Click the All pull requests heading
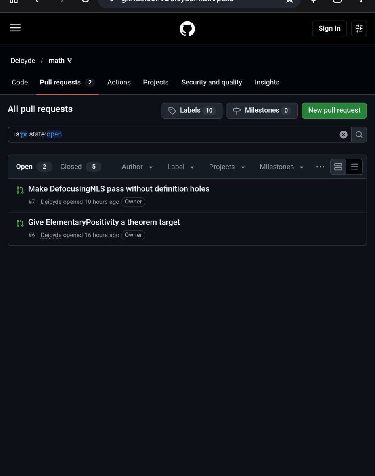 coord(40,109)
